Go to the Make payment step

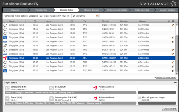tap(142, 10)
